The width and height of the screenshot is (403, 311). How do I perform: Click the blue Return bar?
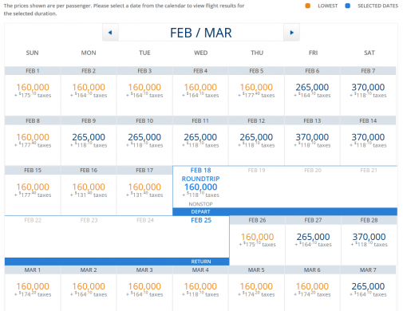pyautogui.click(x=117, y=262)
